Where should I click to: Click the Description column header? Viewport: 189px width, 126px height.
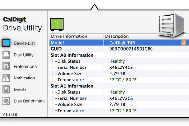point(117,36)
